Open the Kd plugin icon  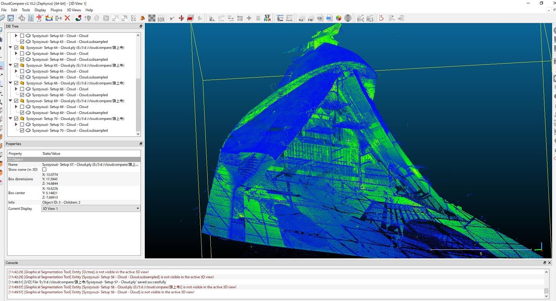301,18
